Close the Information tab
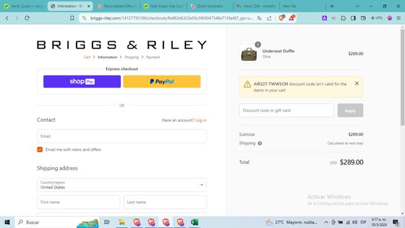This screenshot has width=405, height=228. 89,6
